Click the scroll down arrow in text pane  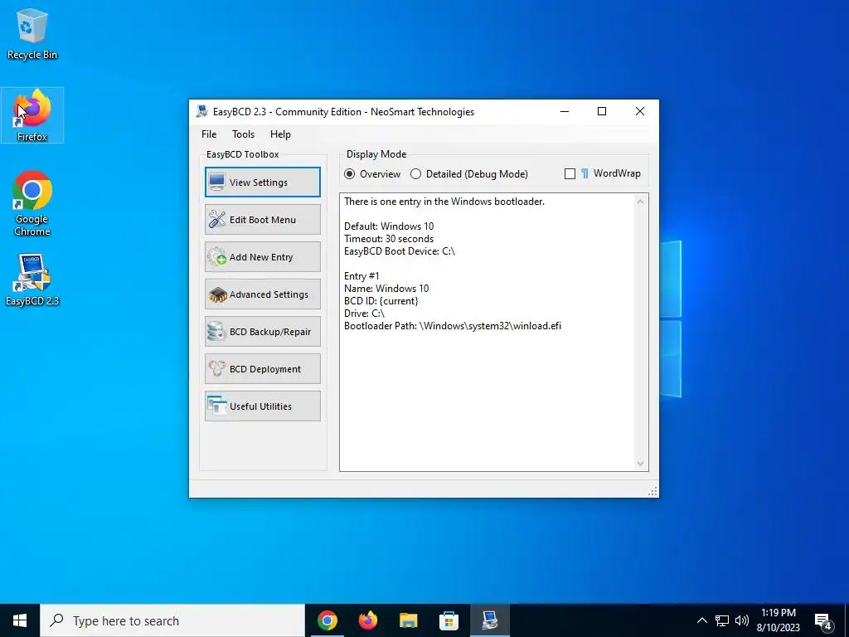pos(641,464)
